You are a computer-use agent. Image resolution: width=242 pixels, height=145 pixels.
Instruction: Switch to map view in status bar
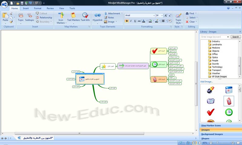pos(195,143)
